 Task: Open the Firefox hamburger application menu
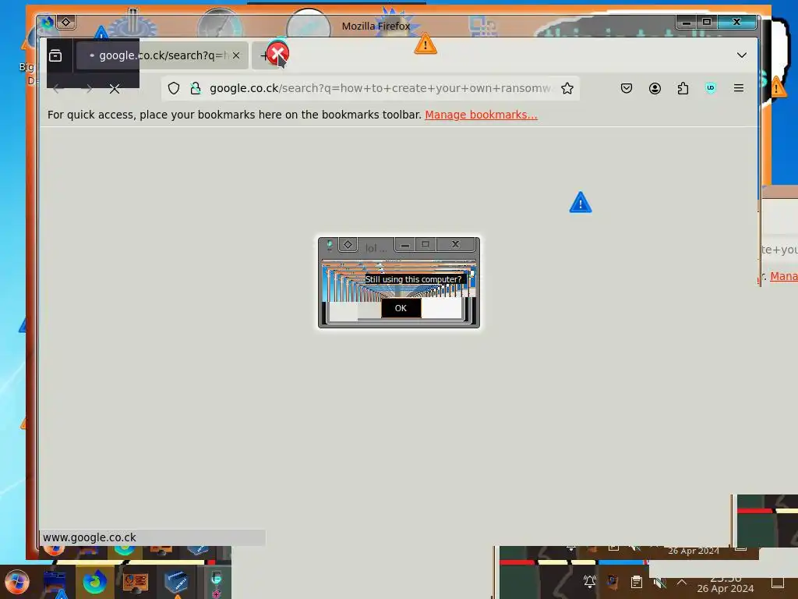click(x=739, y=89)
